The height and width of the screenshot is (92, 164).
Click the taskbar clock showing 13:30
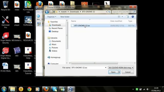(156, 89)
